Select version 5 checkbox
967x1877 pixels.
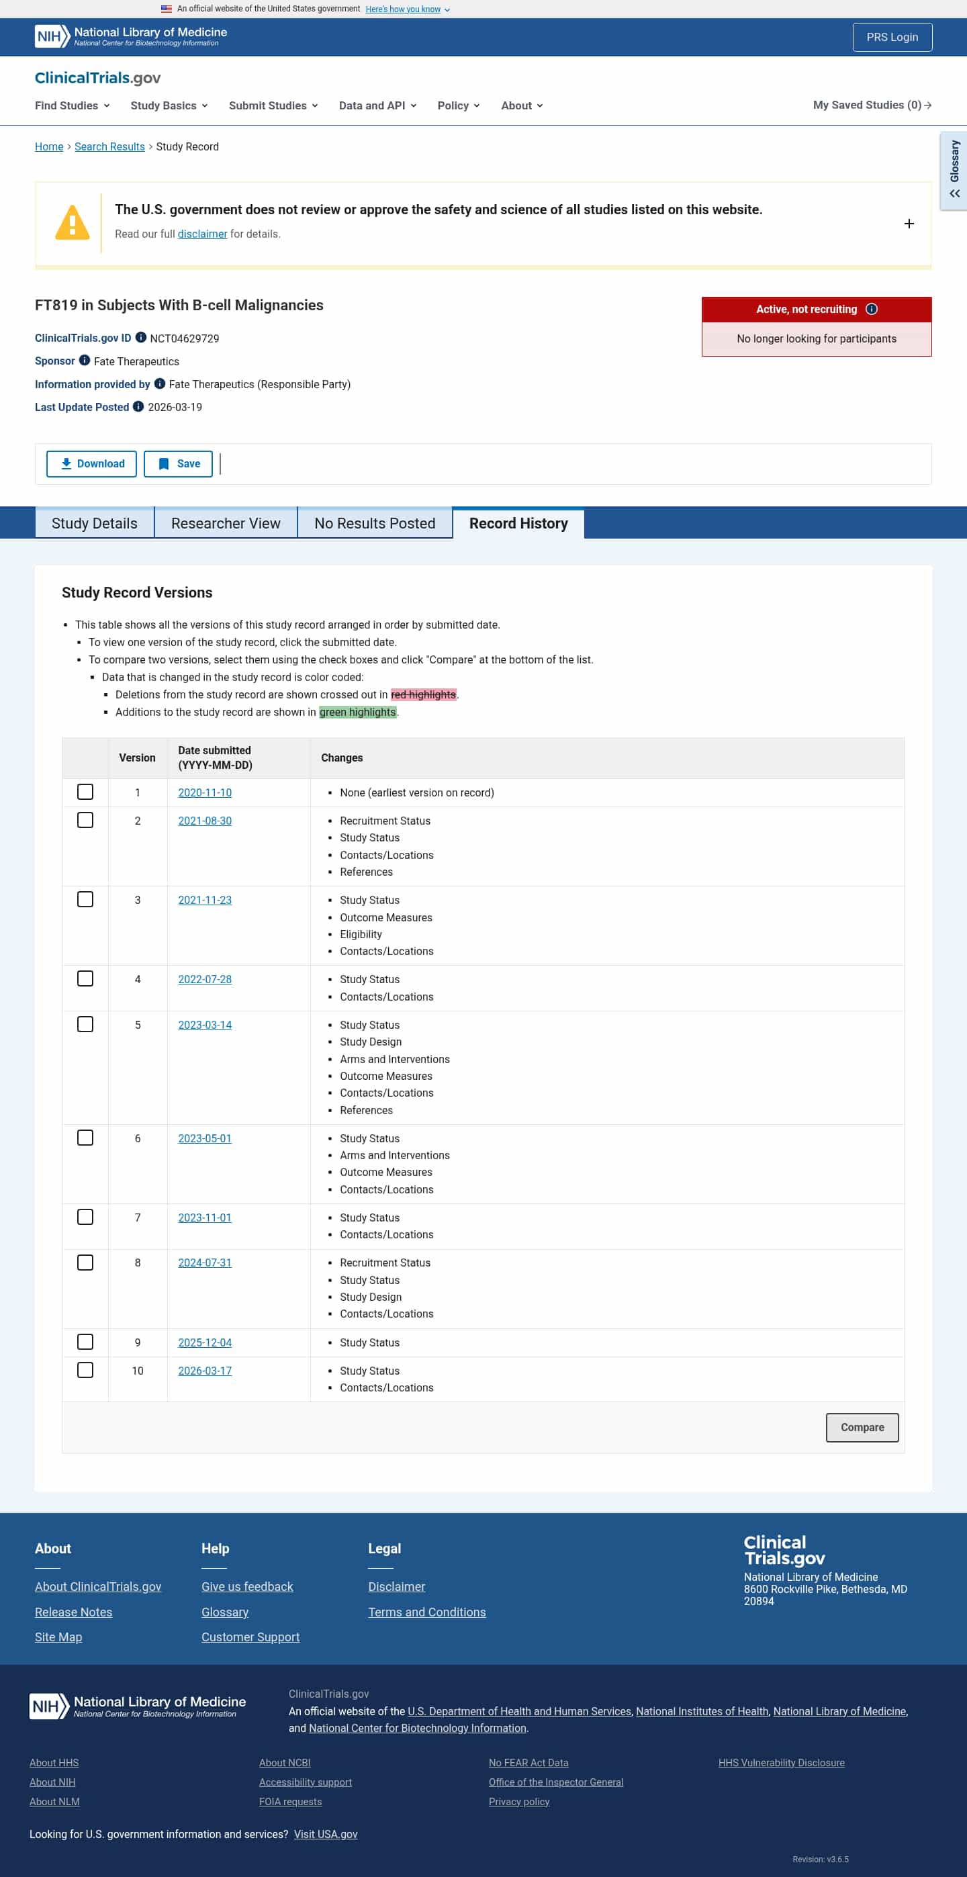[85, 1023]
